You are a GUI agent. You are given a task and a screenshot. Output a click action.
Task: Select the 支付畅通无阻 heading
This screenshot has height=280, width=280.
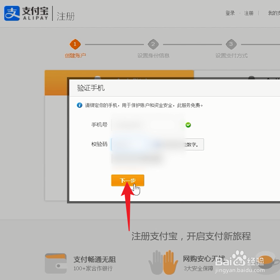click(x=95, y=259)
